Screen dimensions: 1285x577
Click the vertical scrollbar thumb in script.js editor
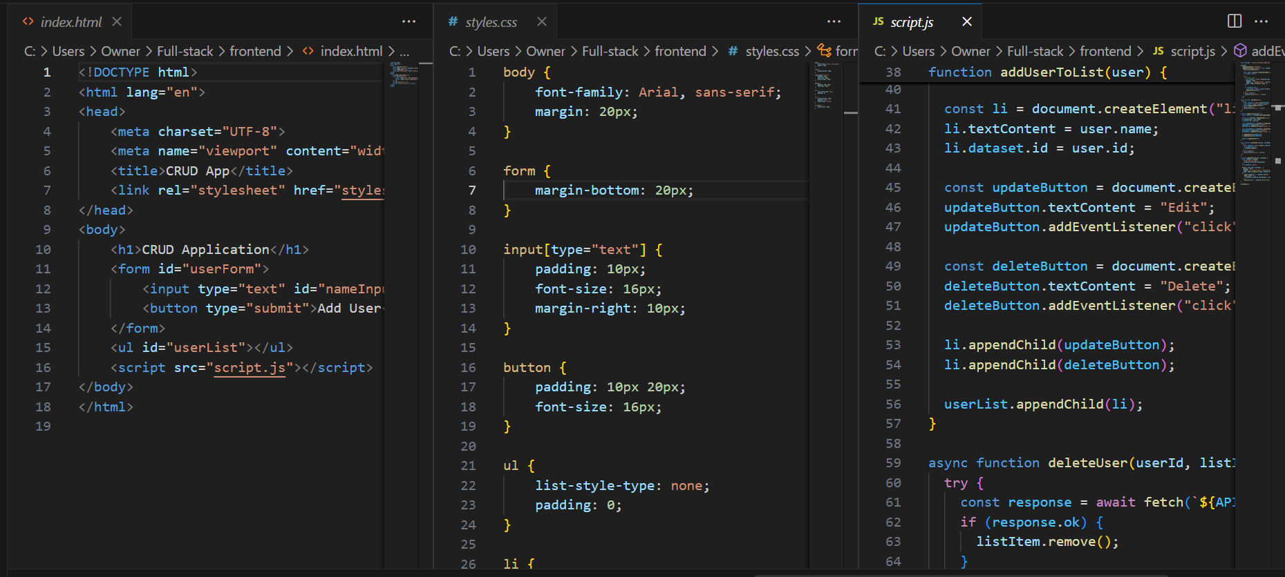(x=1278, y=109)
